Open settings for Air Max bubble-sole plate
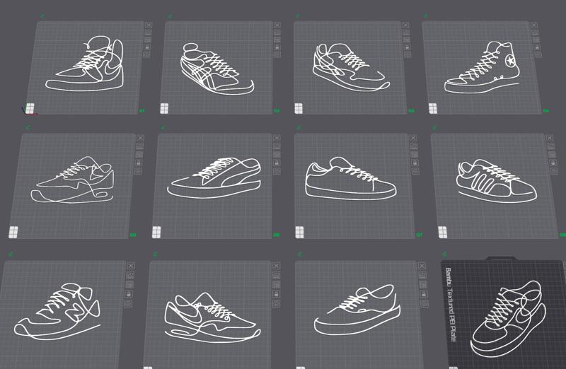Viewport: 566px width, 369px height. pos(137,171)
